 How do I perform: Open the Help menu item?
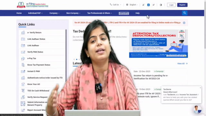click(x=137, y=13)
